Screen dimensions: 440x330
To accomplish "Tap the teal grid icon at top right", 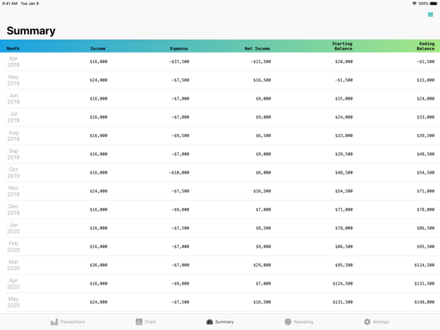I will pyautogui.click(x=430, y=14).
